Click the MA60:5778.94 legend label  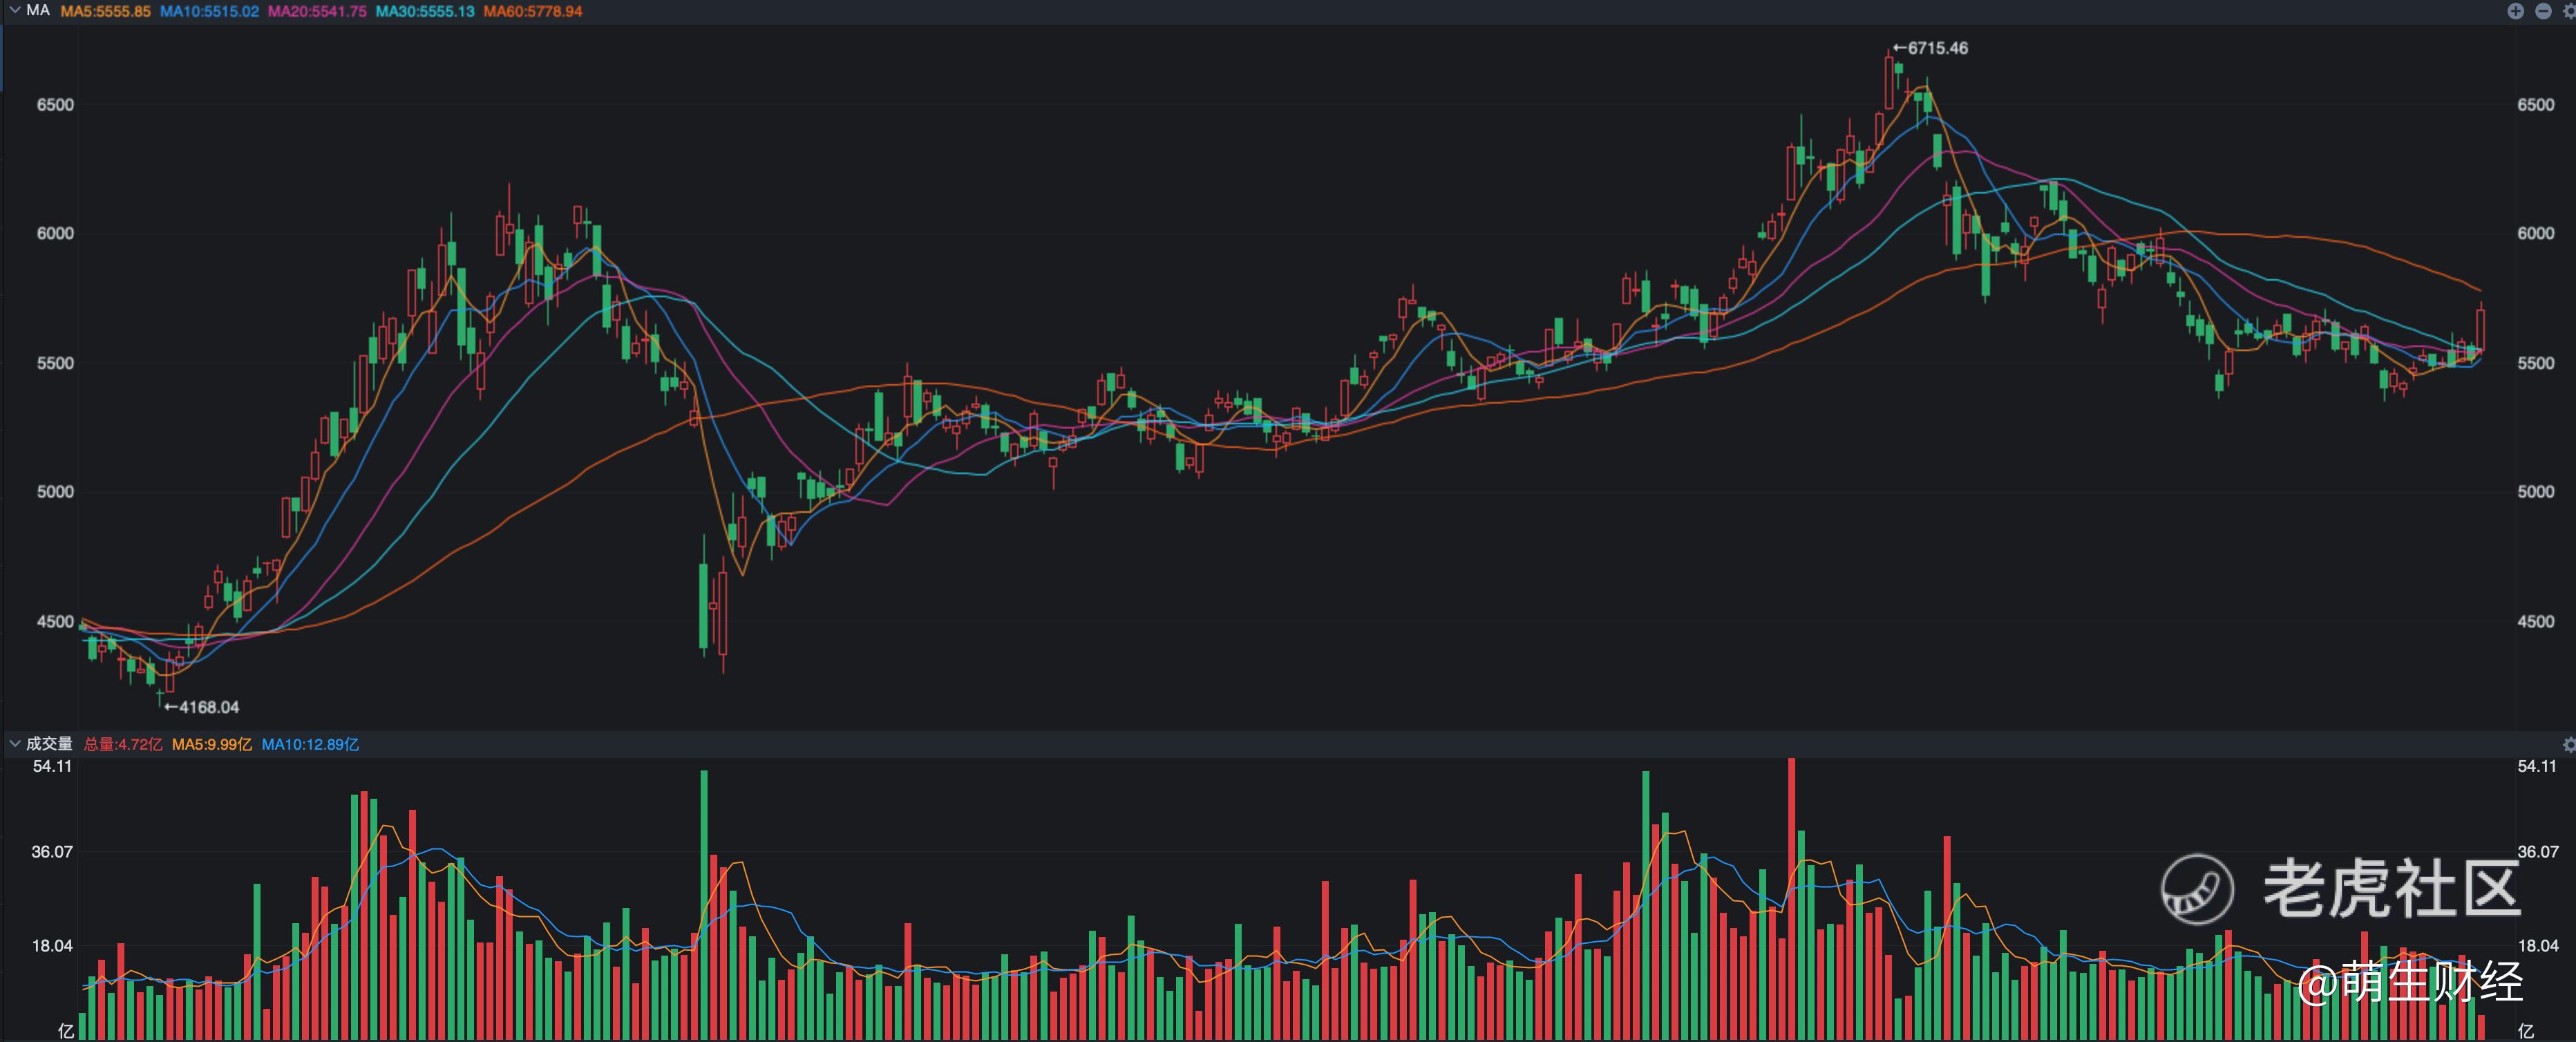(532, 11)
